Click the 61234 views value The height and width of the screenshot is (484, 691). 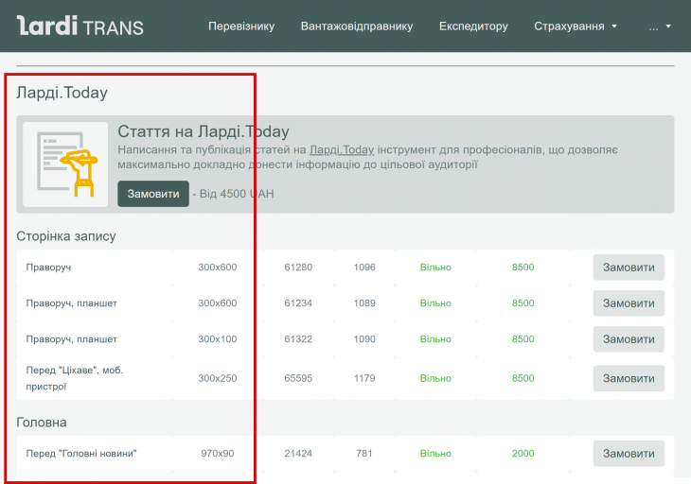(x=298, y=303)
